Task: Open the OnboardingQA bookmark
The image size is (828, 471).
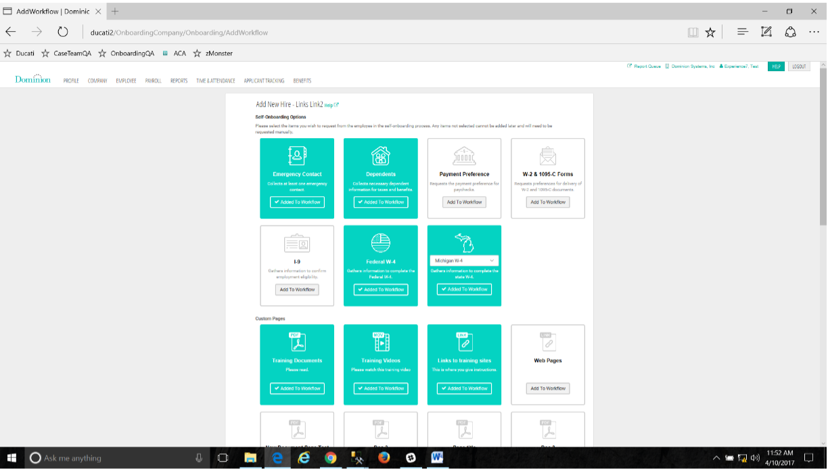Action: (x=127, y=53)
